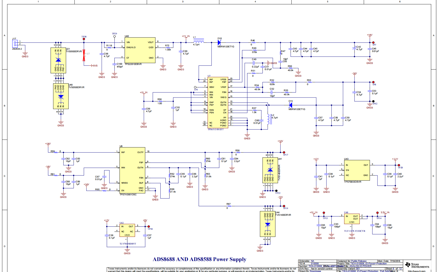Select the U48 TVS0500DRVR diode component
Viewport: 437px width, 272px height.
click(61, 96)
